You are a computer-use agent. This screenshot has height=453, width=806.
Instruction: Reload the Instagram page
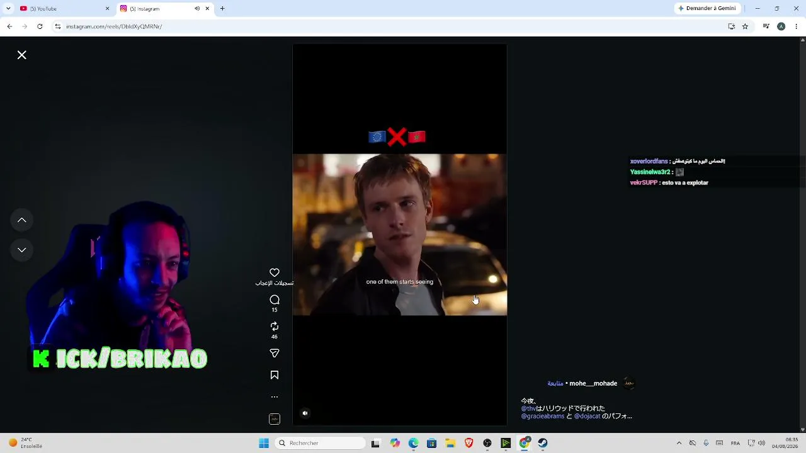pyautogui.click(x=40, y=26)
